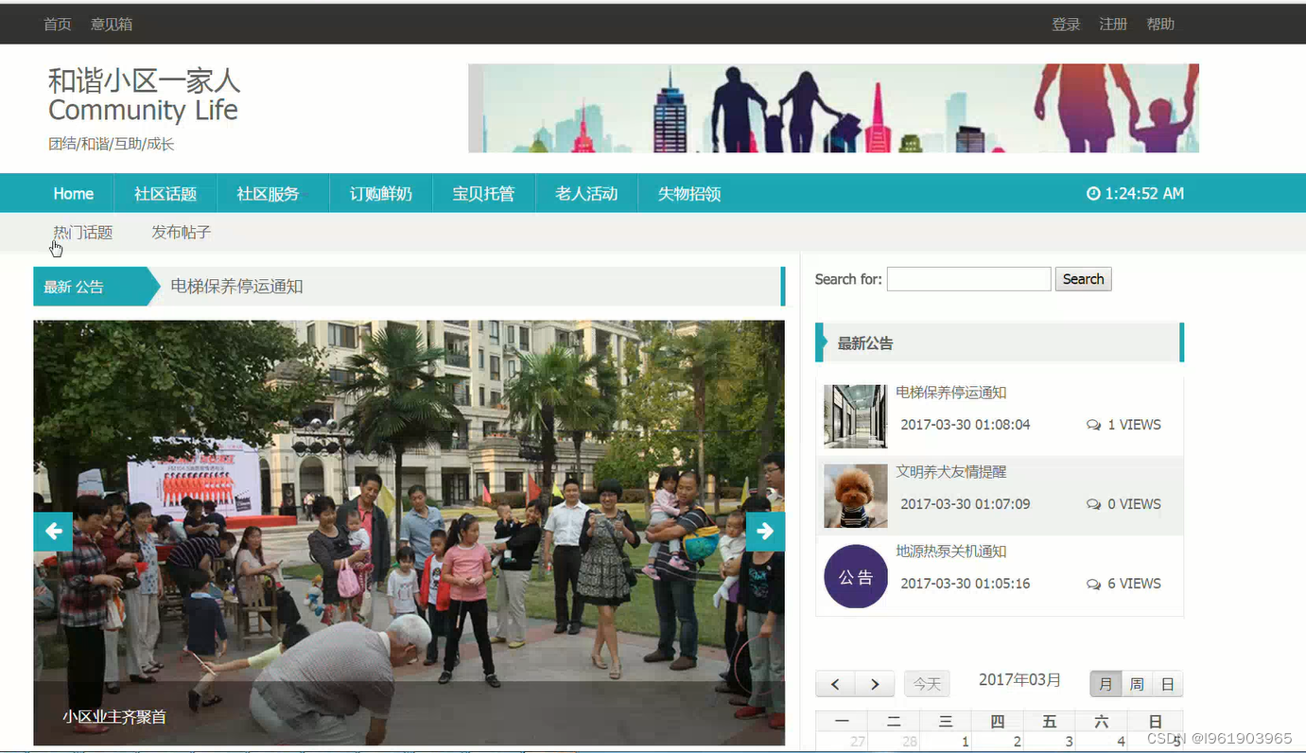Open 宝贝托管 navigation item
This screenshot has height=753, width=1306.
click(x=484, y=194)
